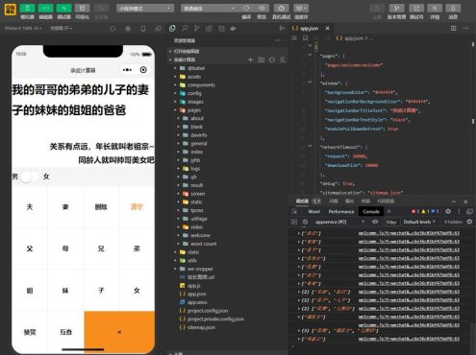Click the 测试号 test account icon

click(416, 9)
